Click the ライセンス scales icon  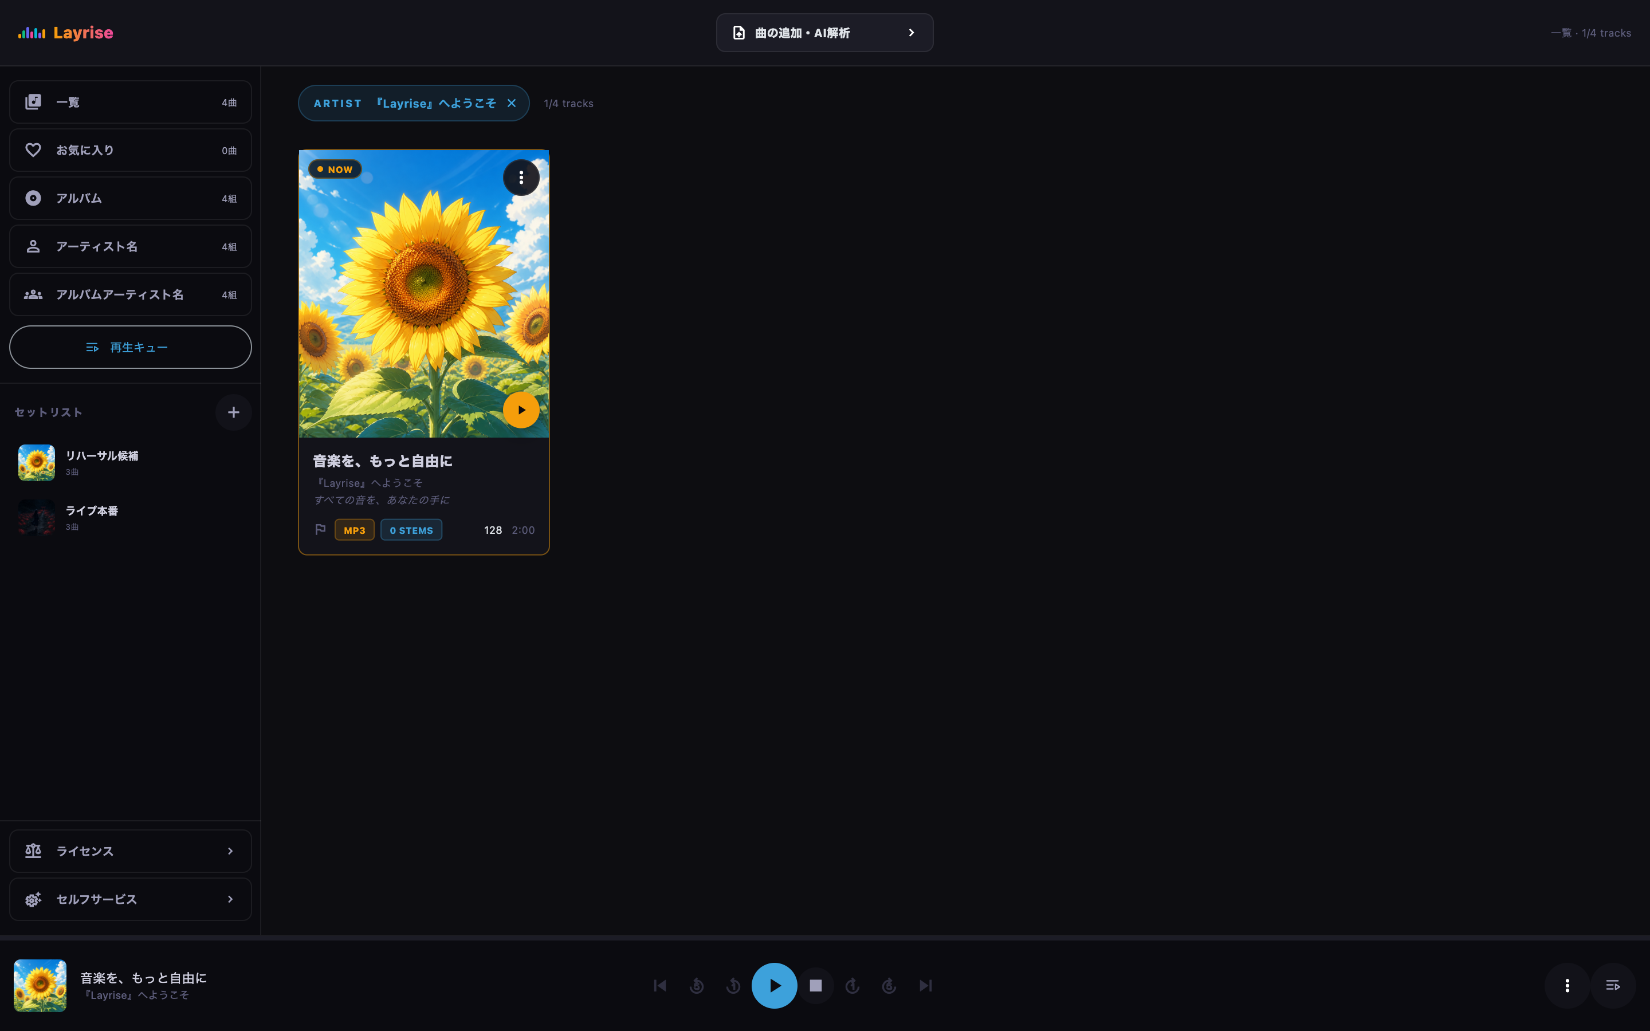click(x=33, y=851)
